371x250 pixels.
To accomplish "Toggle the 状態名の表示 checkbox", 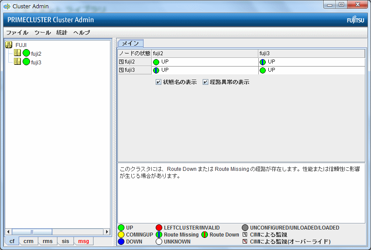I will (159, 82).
